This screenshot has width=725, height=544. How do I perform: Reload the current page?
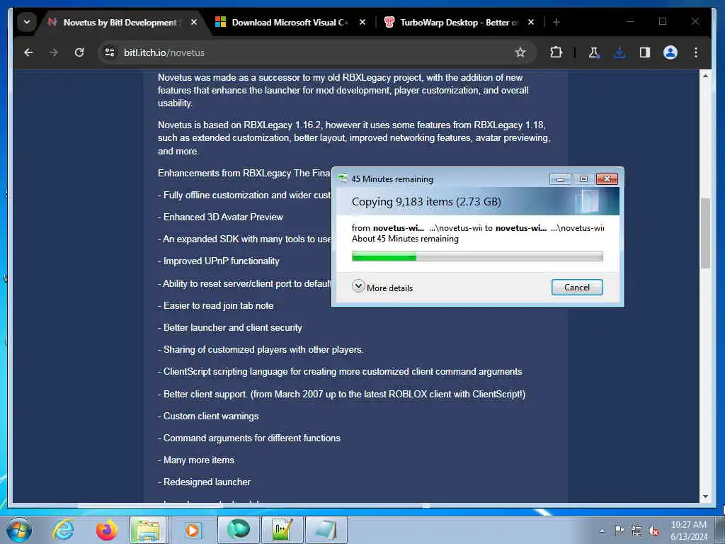(79, 52)
